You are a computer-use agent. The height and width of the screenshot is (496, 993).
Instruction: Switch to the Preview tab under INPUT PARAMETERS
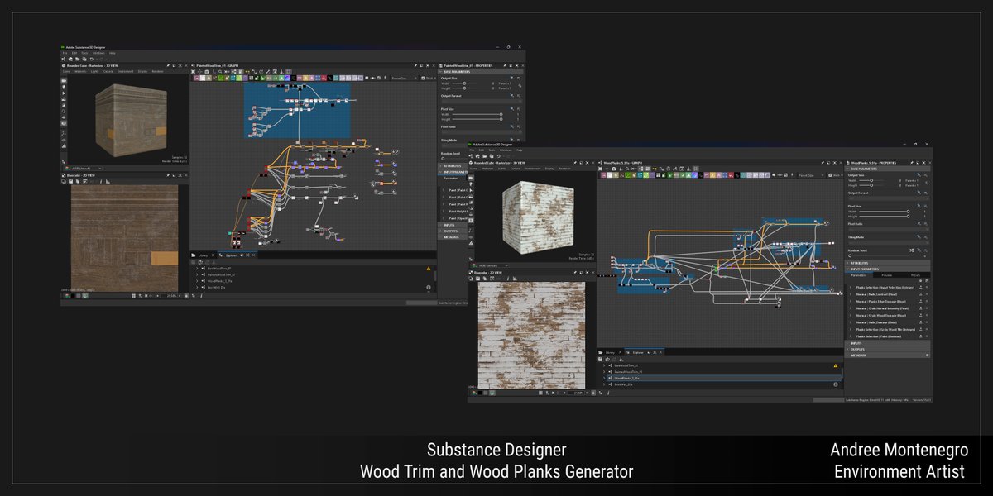[x=887, y=275]
